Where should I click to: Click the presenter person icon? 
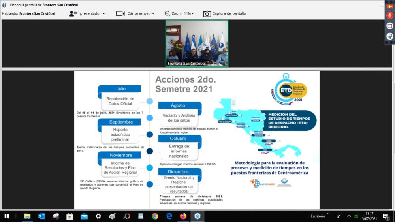pos(73,13)
